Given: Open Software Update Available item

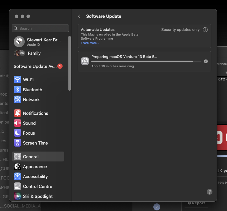Looking at the screenshot, I should click(38, 66).
